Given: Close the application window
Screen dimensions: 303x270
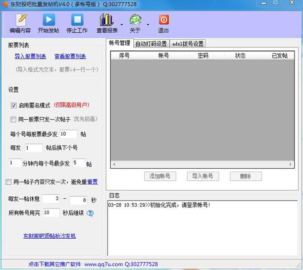Looking at the screenshot, I should (x=292, y=3).
